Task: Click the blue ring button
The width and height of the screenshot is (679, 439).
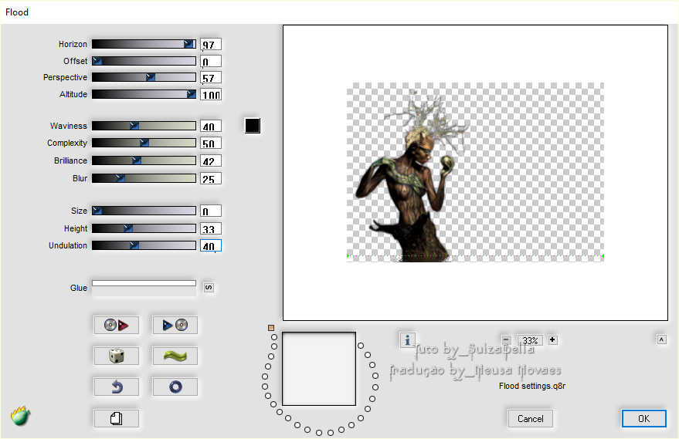Action: 175,387
